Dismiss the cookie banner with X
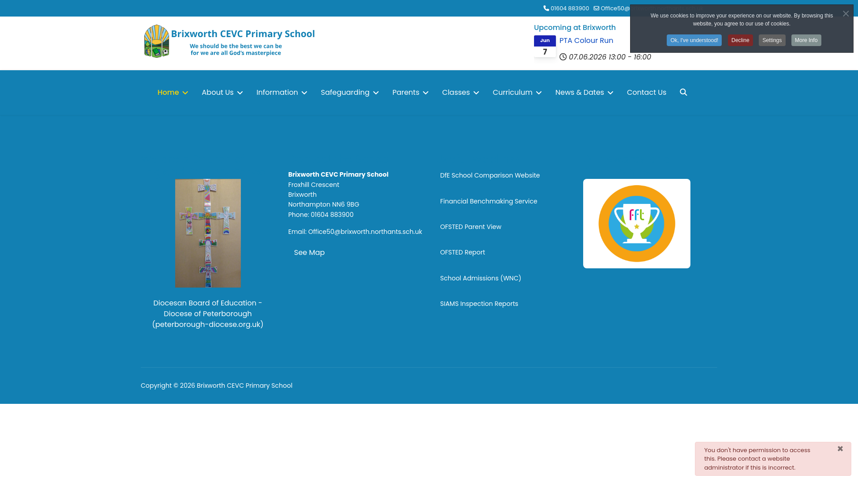 [x=845, y=14]
